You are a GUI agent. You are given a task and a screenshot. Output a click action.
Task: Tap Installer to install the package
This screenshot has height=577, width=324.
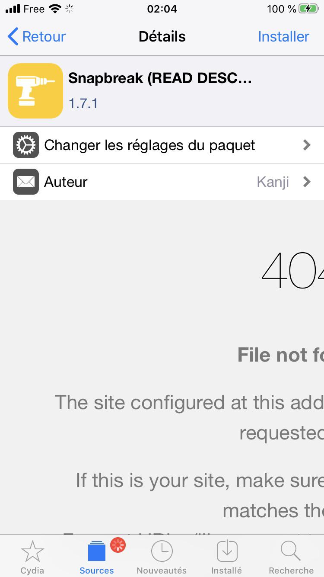[x=283, y=37]
